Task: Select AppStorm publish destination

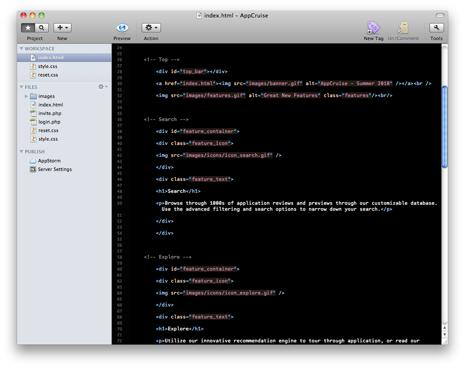Action: coord(64,161)
